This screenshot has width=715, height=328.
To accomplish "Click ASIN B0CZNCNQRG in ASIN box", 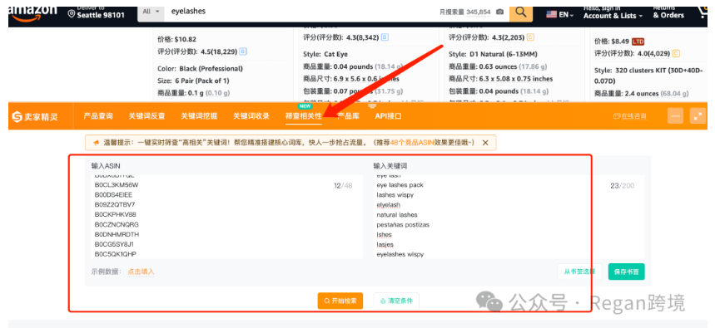I will pos(117,225).
